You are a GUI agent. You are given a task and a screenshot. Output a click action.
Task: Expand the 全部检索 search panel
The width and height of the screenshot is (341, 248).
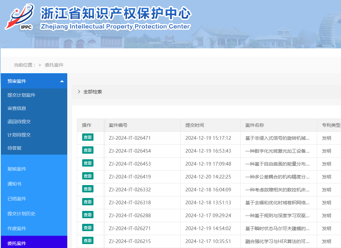[90, 92]
